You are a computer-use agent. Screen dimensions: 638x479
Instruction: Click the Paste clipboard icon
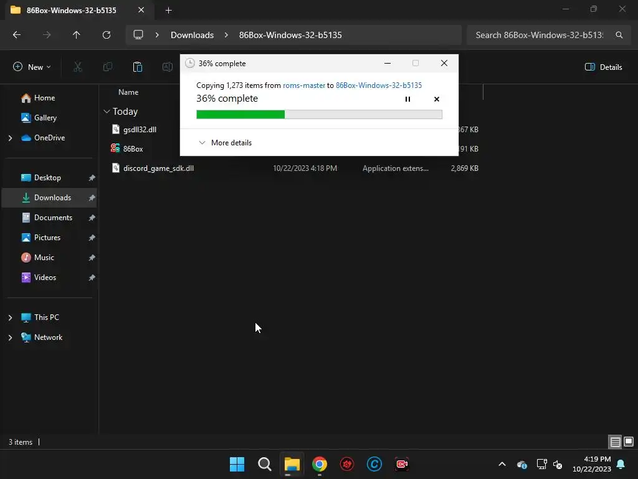point(138,67)
